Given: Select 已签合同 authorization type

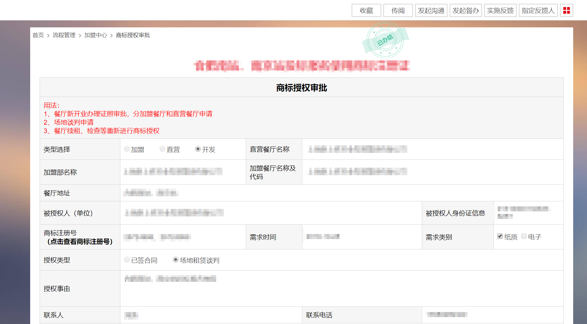Looking at the screenshot, I should [127, 260].
